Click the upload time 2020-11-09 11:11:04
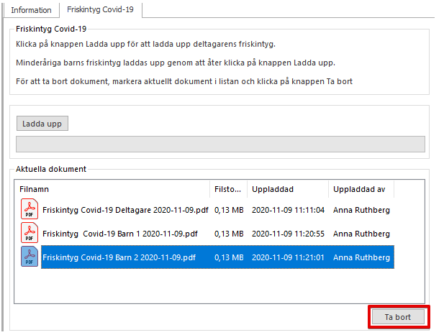The height and width of the screenshot is (335, 444). point(288,210)
